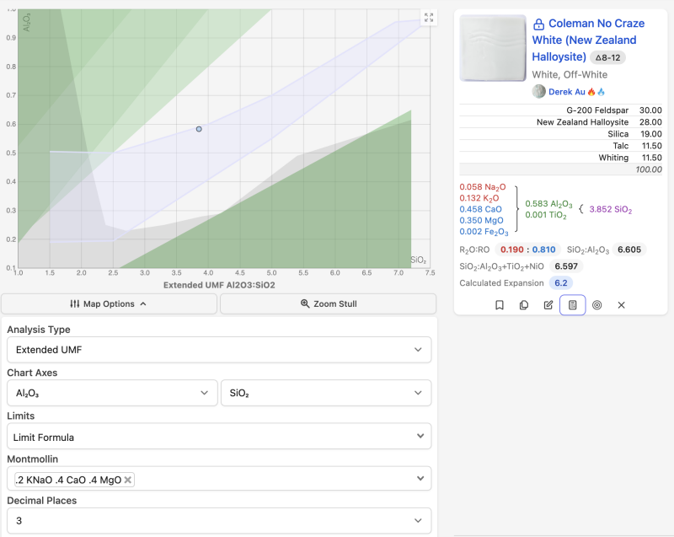The height and width of the screenshot is (537, 674).
Task: Click the glaze tile thumbnail image
Action: tap(491, 48)
